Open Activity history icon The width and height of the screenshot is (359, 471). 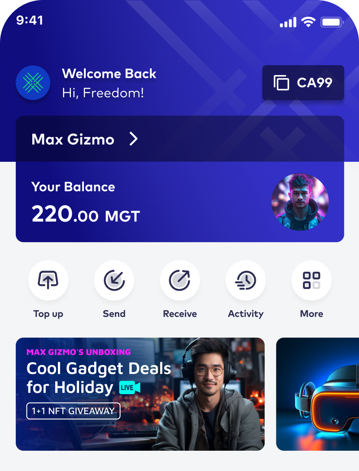point(245,280)
